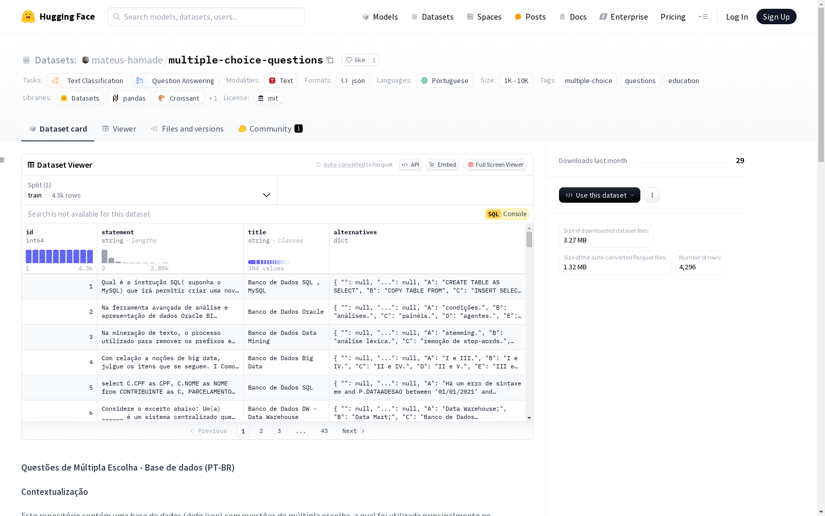Click the pandas library icon
The width and height of the screenshot is (825, 516).
115,98
